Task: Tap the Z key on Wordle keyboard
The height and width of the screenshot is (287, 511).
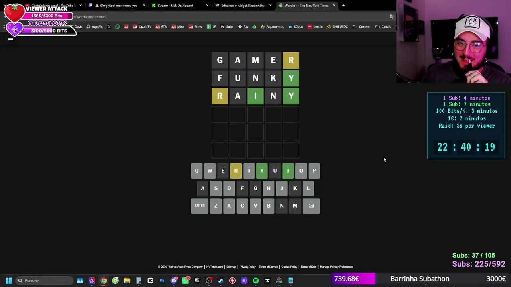Action: 216,206
